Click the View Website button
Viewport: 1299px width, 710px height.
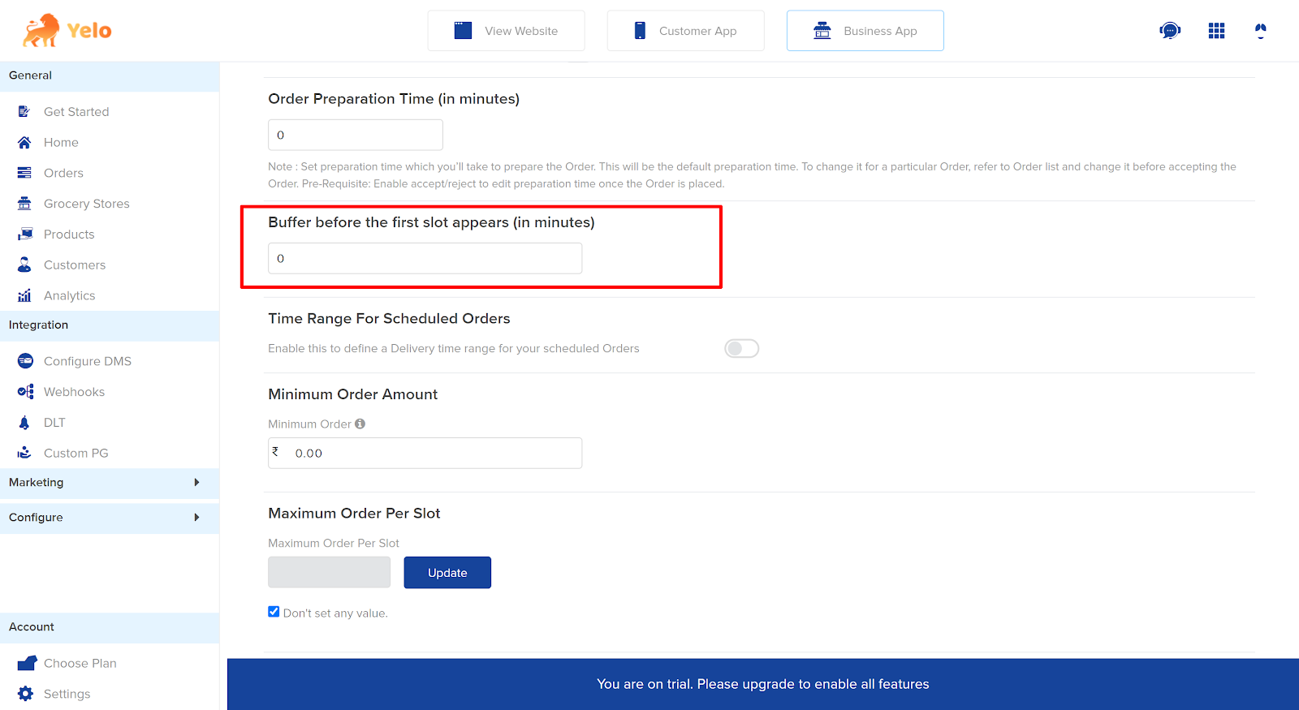(x=506, y=31)
